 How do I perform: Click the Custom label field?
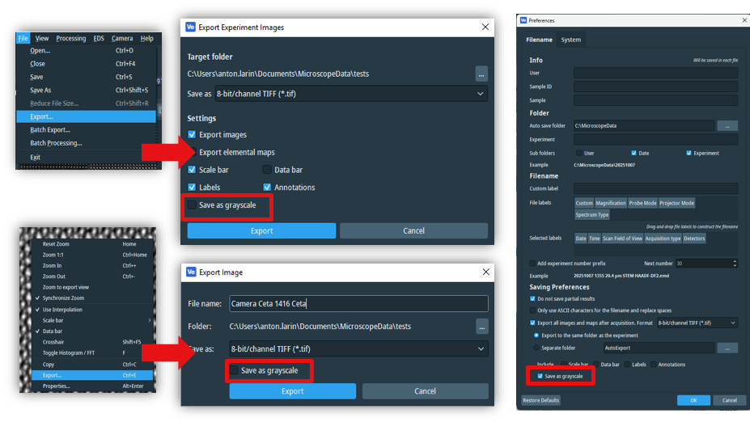pyautogui.click(x=656, y=189)
